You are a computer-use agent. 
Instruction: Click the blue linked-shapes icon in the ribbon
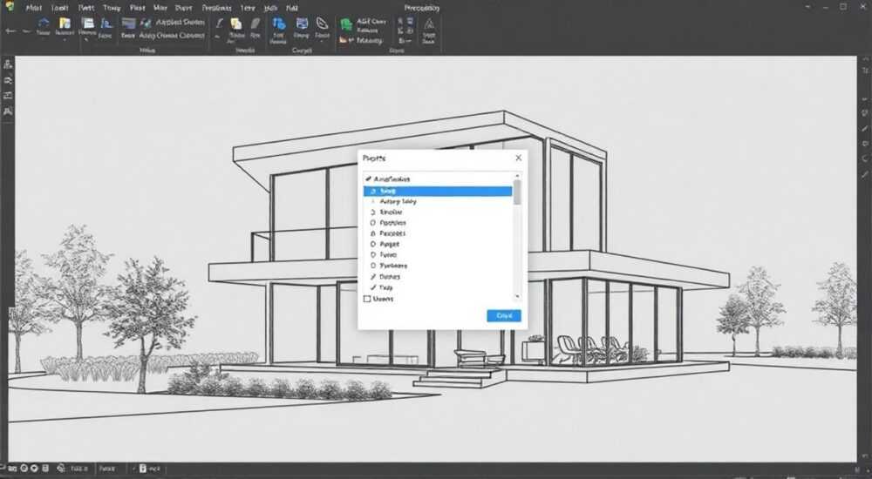click(279, 24)
